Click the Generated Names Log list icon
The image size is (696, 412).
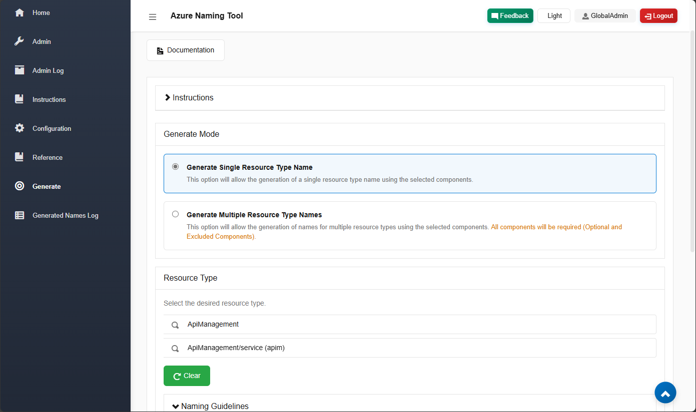click(20, 215)
